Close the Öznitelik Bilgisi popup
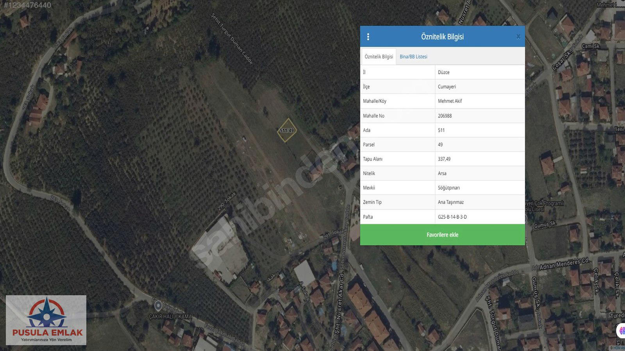 [518, 37]
